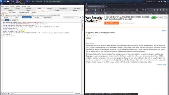169x95 pixels.
Task: Switch to Intruder tool tab
Action: pyautogui.click(x=57, y=10)
